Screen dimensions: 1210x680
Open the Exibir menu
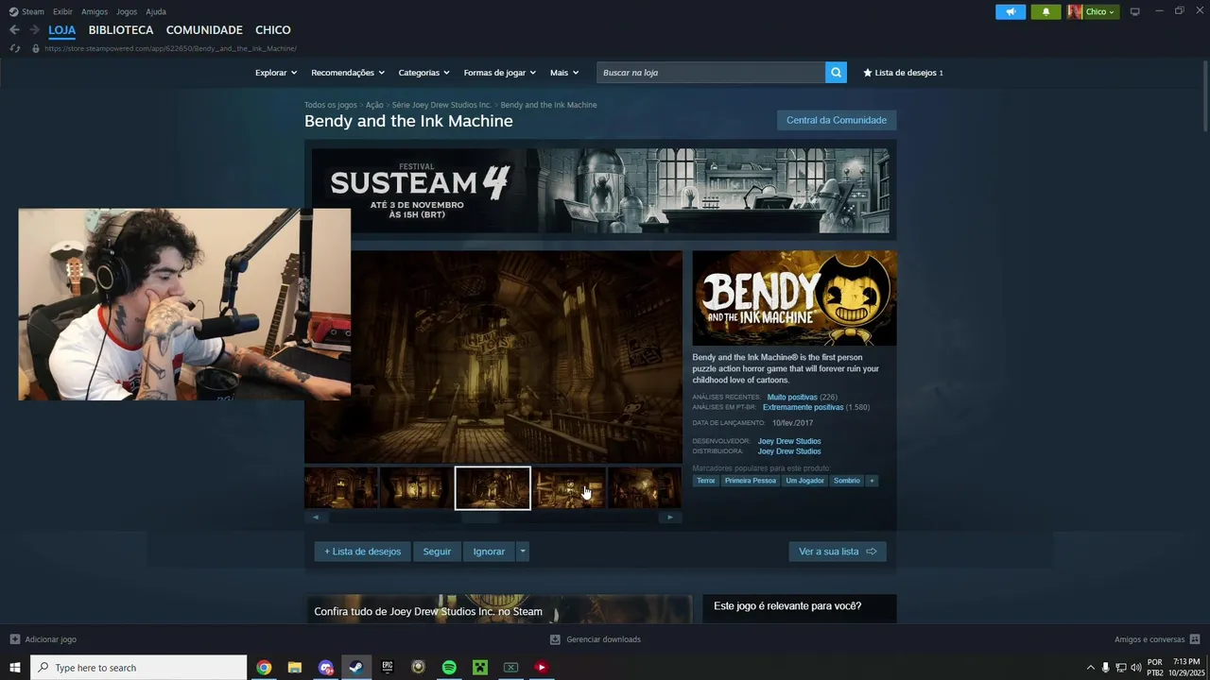(x=62, y=11)
